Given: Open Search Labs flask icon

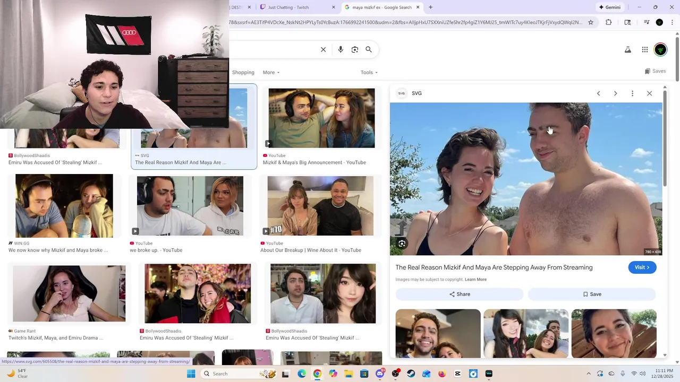Looking at the screenshot, I should point(627,49).
